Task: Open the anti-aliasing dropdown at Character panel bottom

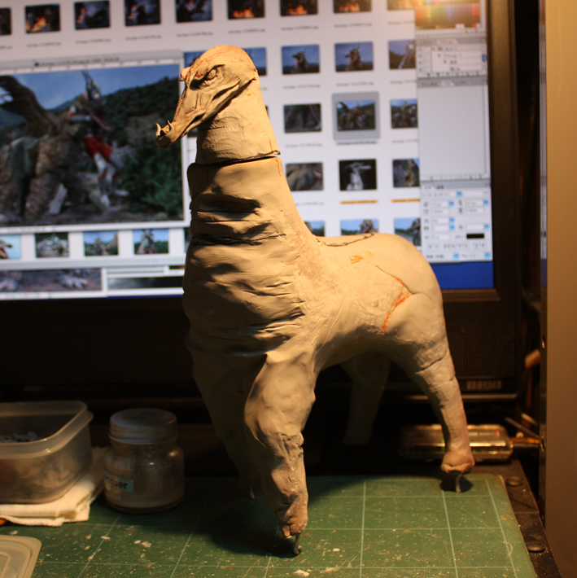Action: (487, 255)
